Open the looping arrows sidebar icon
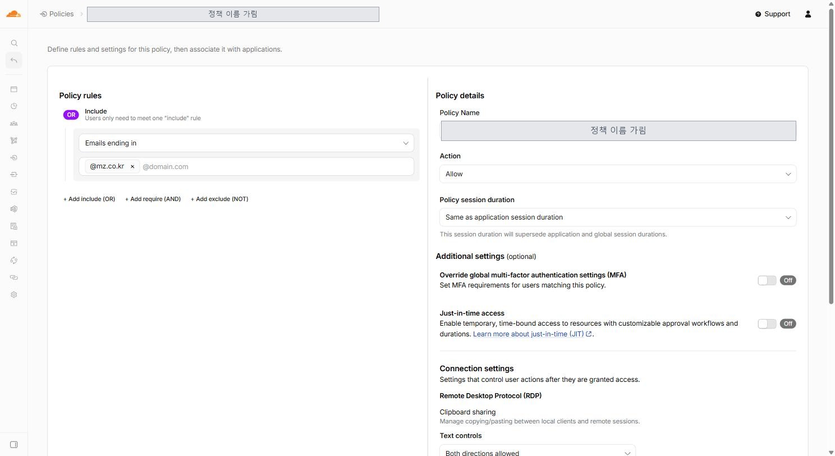 coord(14,261)
